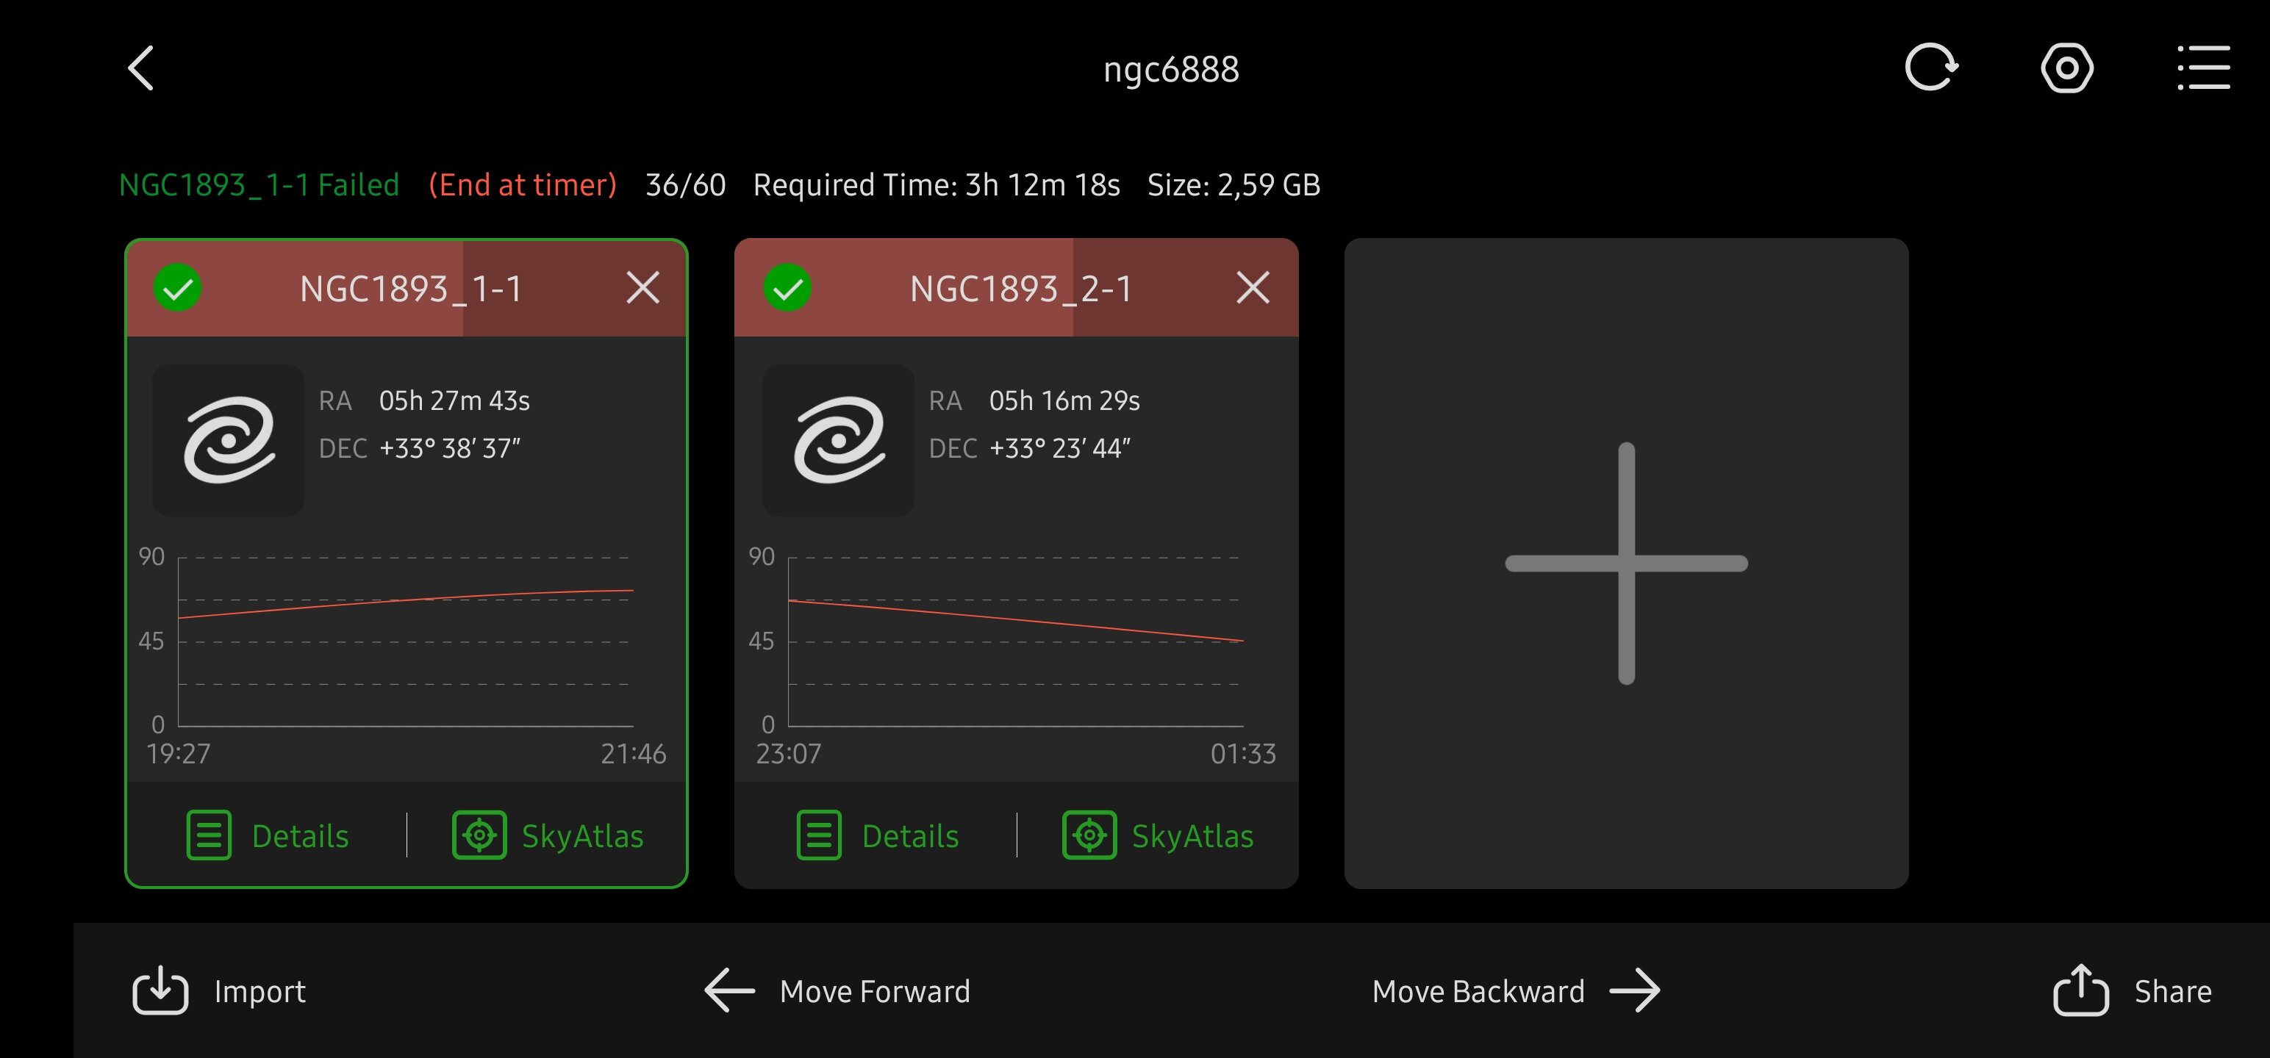The height and width of the screenshot is (1058, 2270).
Task: Tap Import in the bottom bar
Action: coord(219,991)
